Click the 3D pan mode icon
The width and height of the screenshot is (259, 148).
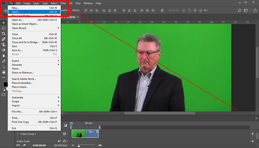tap(195, 10)
